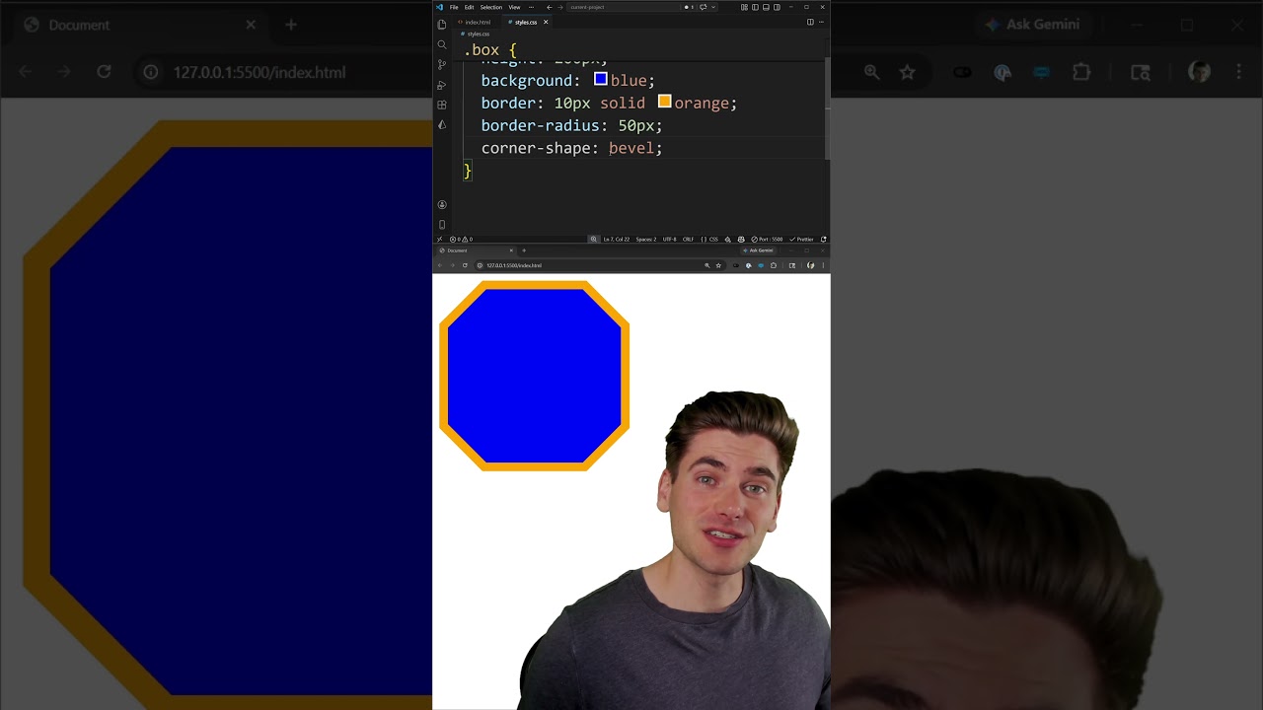Click the VS Code logo icon

tap(440, 7)
